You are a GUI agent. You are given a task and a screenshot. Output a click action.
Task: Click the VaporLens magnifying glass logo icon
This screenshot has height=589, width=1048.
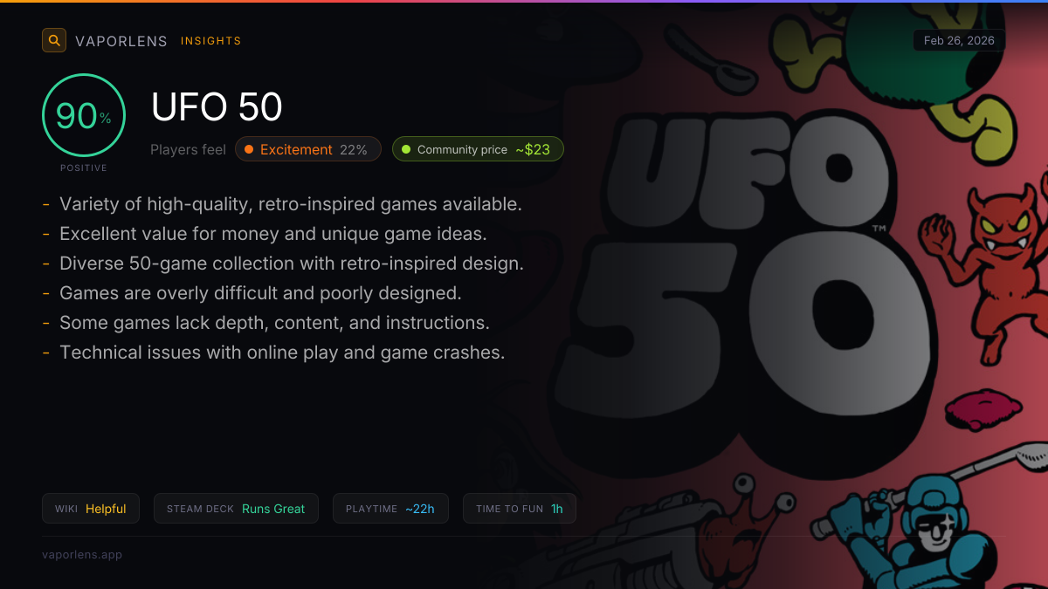pyautogui.click(x=54, y=40)
